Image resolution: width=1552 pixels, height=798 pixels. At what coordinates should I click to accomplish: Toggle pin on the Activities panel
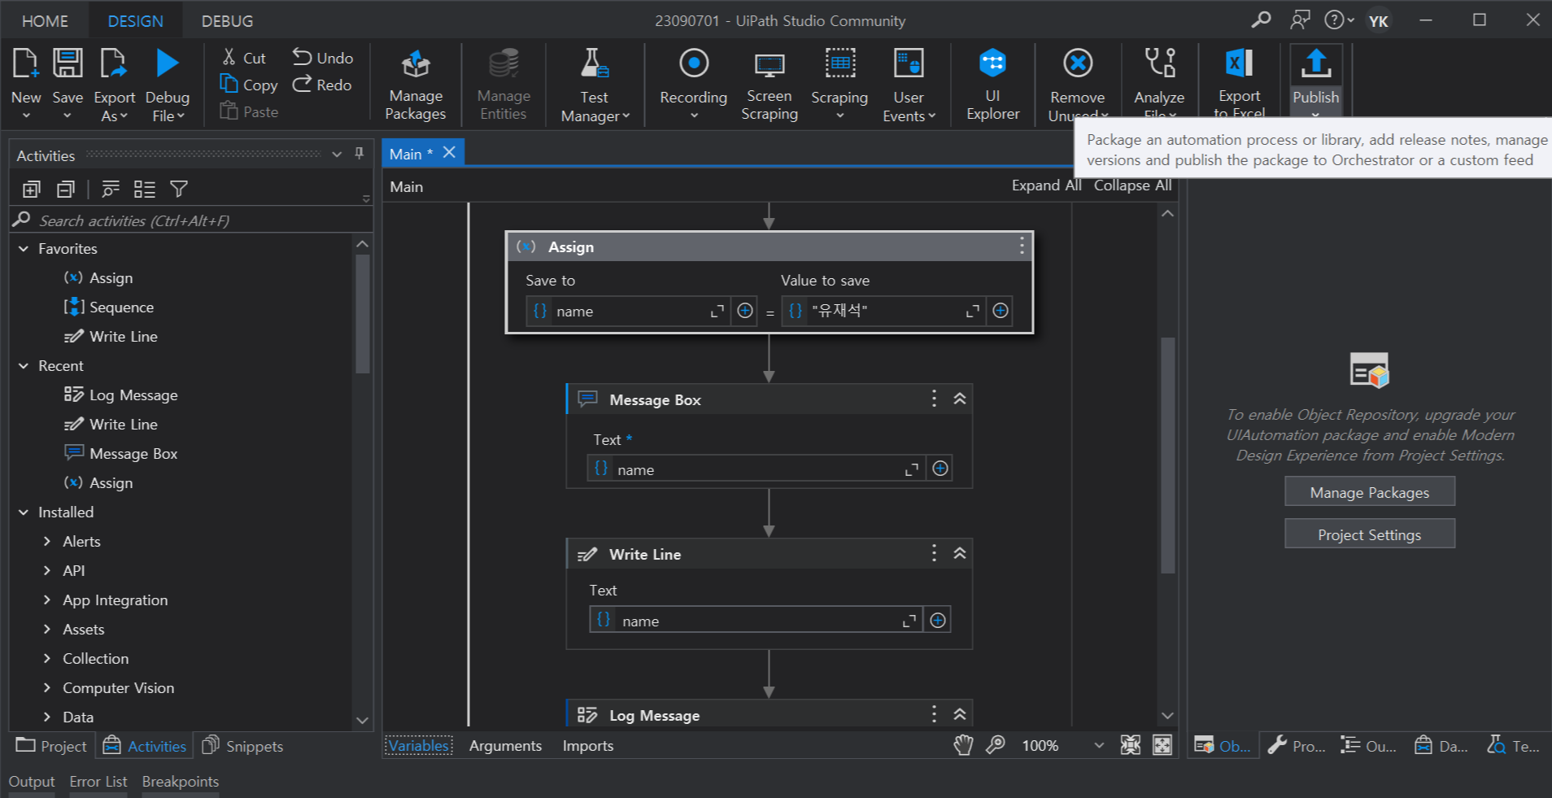pyautogui.click(x=359, y=154)
